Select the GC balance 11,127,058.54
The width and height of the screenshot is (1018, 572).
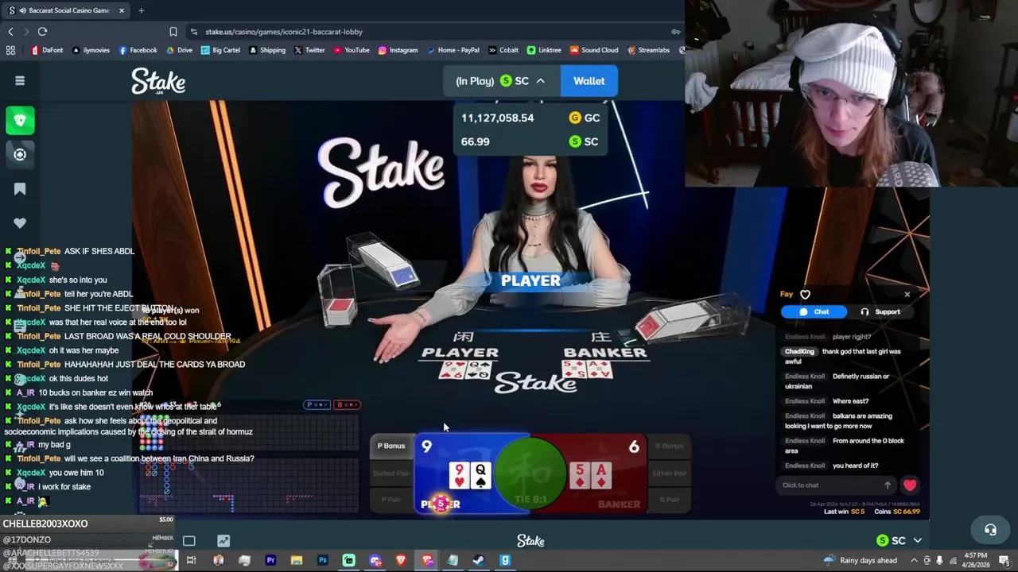click(x=530, y=118)
